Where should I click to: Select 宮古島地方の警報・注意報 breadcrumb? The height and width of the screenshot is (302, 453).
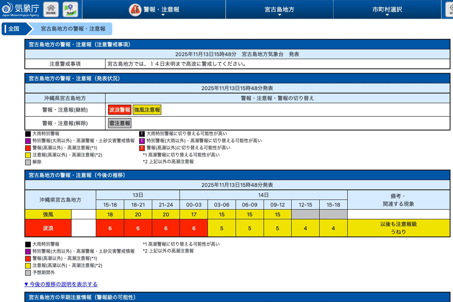tap(73, 29)
